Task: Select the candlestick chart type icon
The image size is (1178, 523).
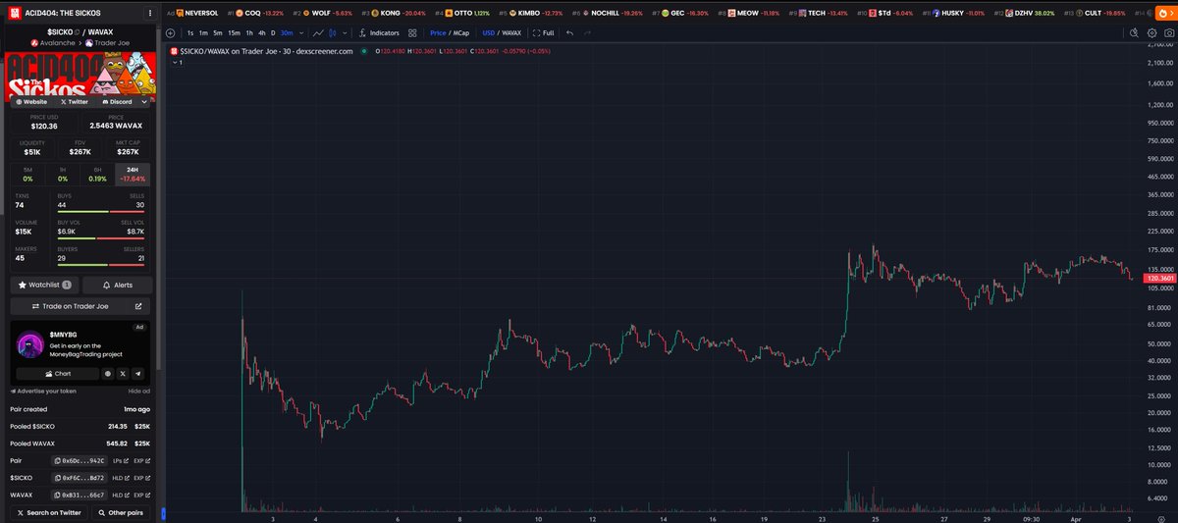Action: point(335,32)
